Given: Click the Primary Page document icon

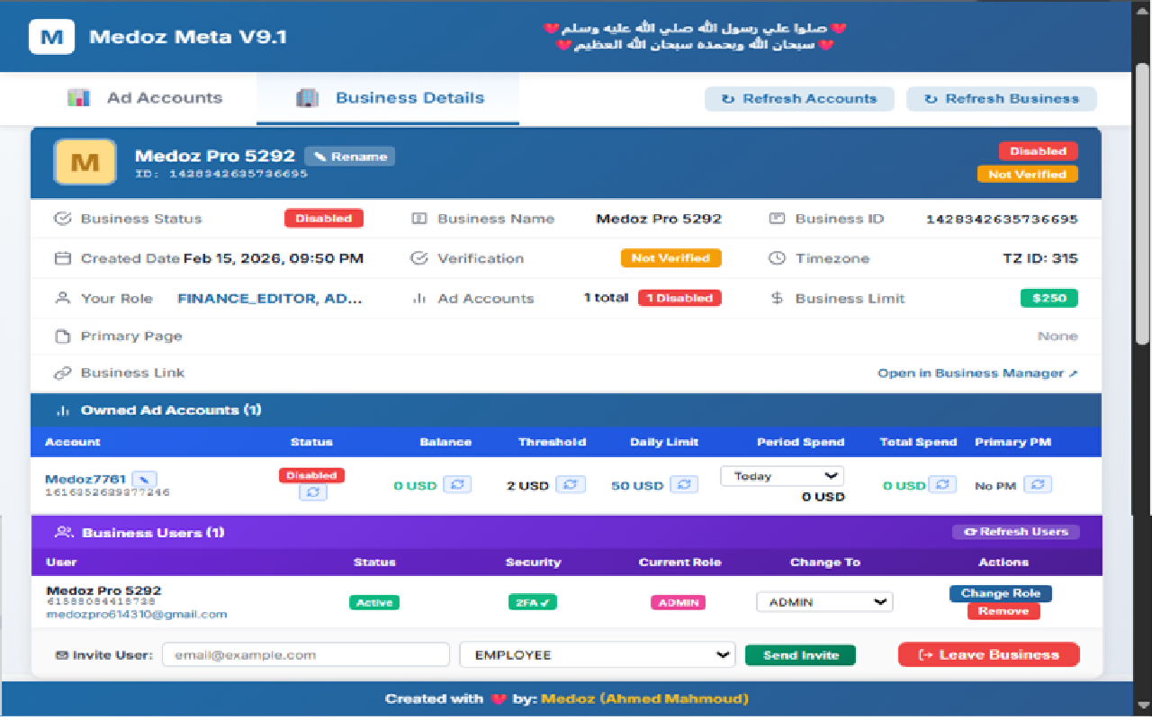Looking at the screenshot, I should [62, 337].
